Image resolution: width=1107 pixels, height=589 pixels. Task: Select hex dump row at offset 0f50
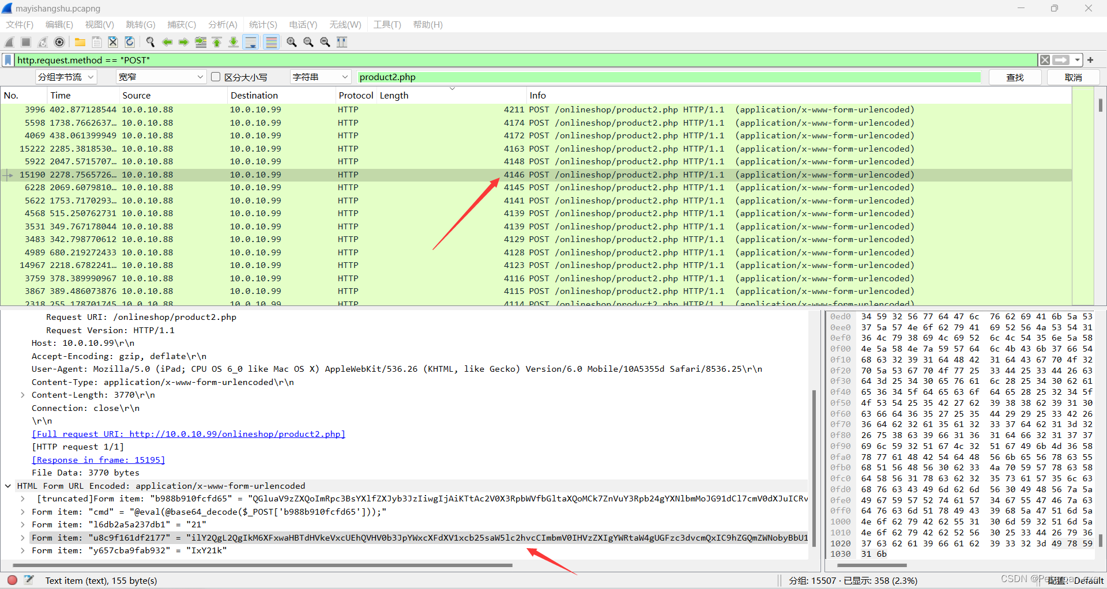pyautogui.click(x=961, y=403)
